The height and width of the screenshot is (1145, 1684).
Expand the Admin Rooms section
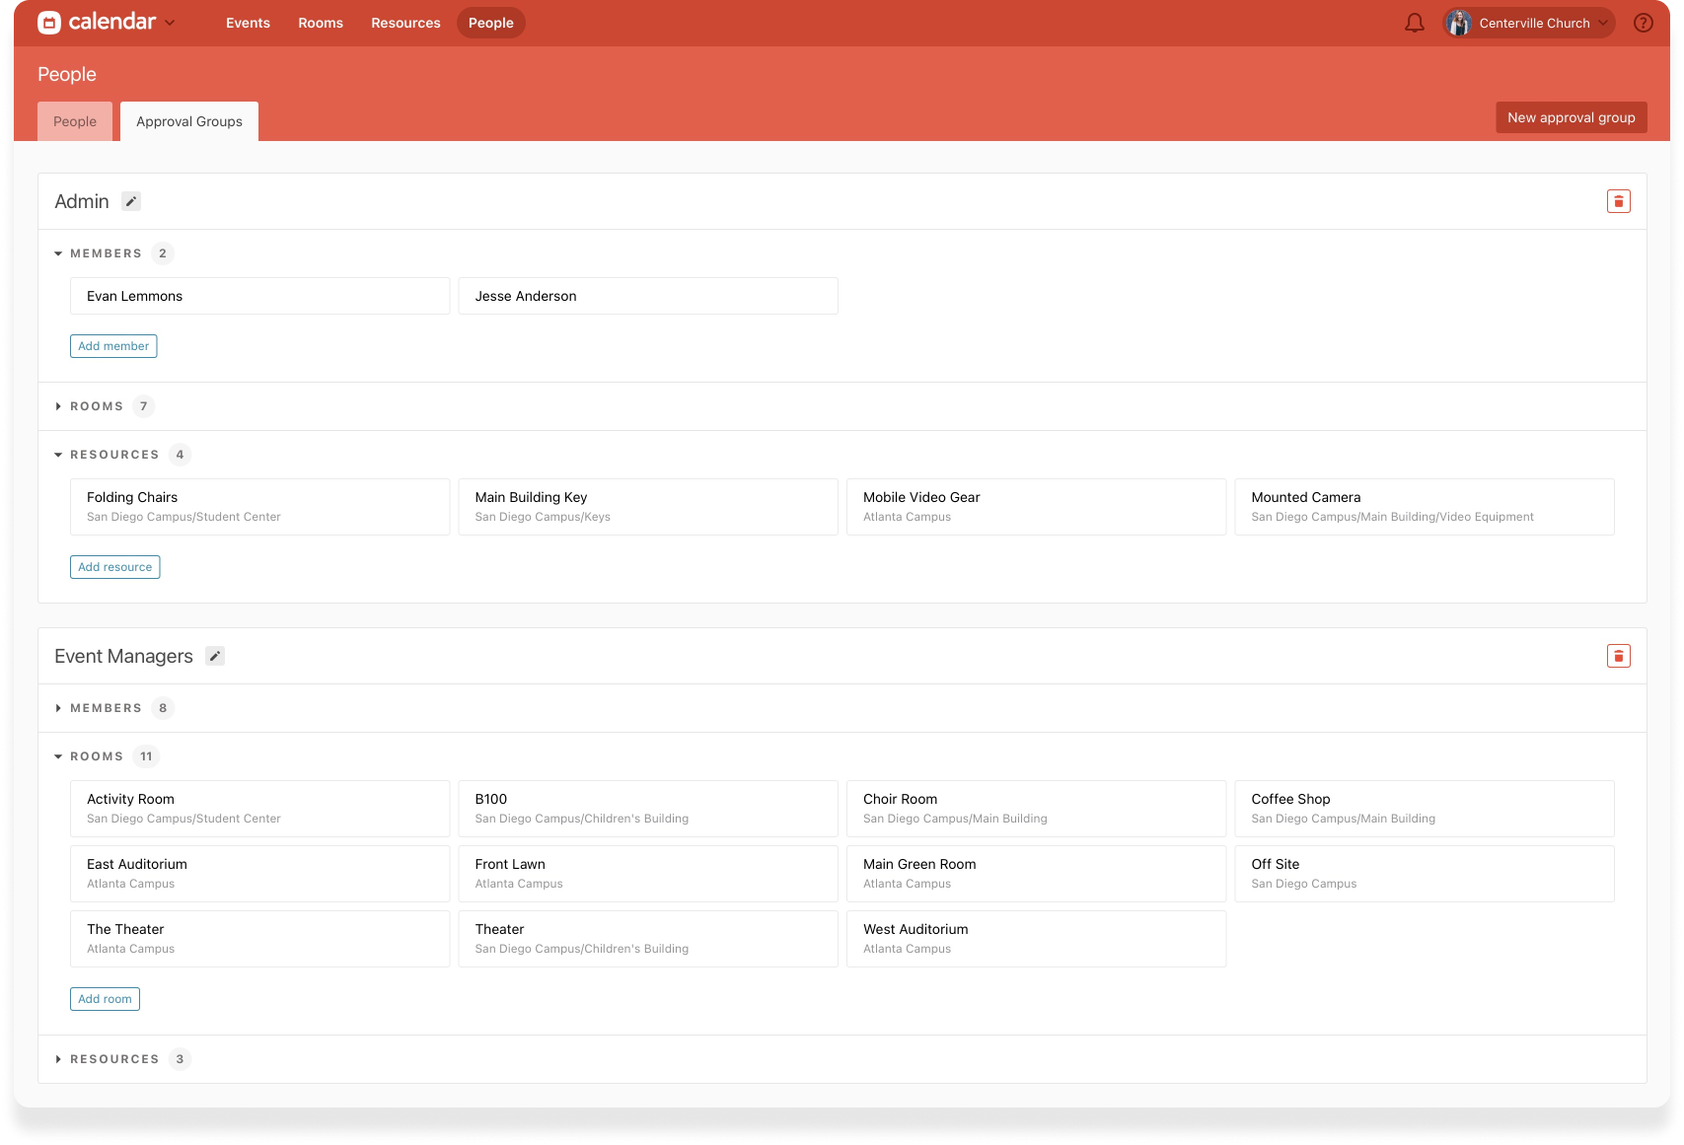click(59, 406)
